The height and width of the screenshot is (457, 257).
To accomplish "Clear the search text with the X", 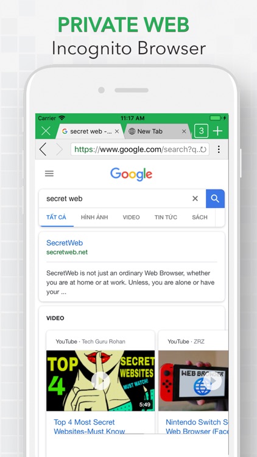I will click(x=195, y=199).
